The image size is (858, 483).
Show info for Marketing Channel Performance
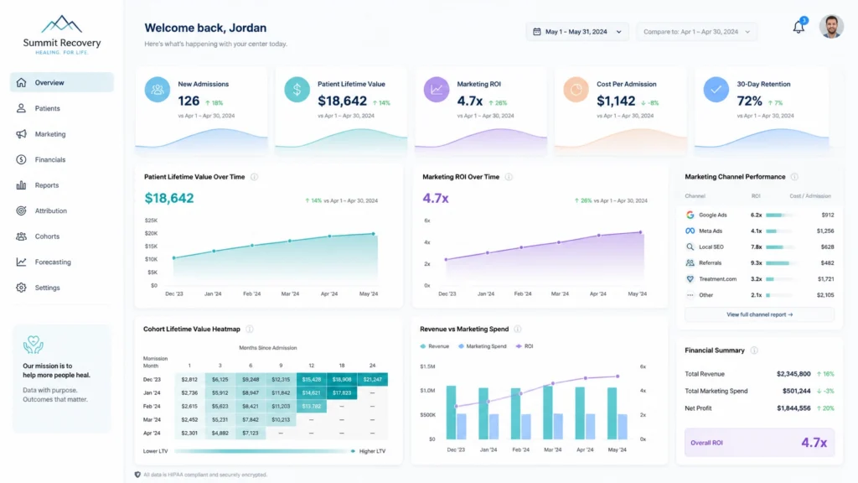point(794,177)
